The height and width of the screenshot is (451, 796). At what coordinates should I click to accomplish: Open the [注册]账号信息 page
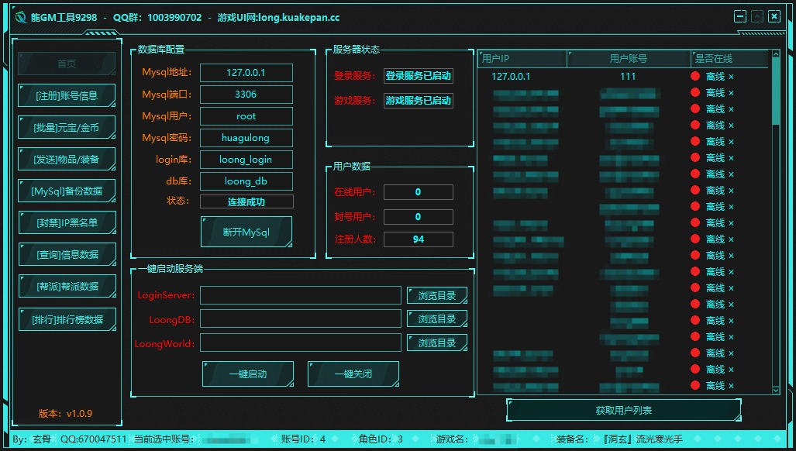67,95
